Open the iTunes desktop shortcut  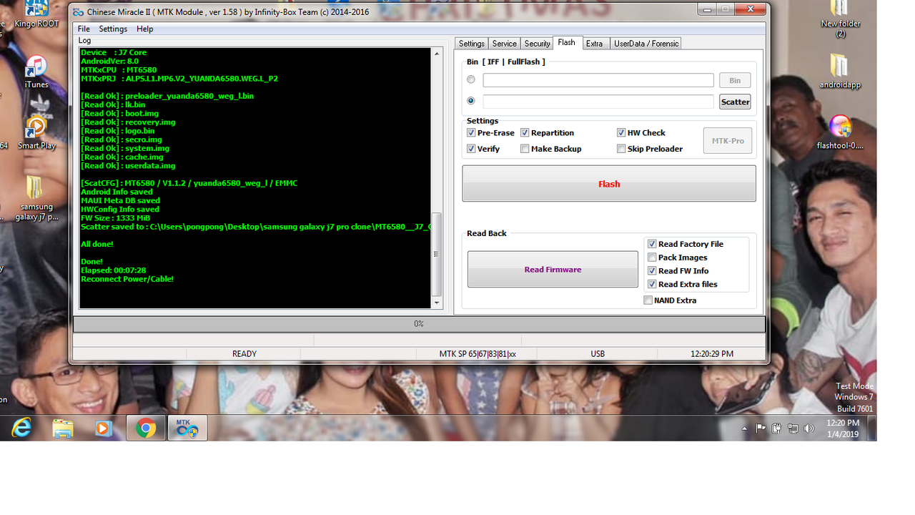coord(36,72)
